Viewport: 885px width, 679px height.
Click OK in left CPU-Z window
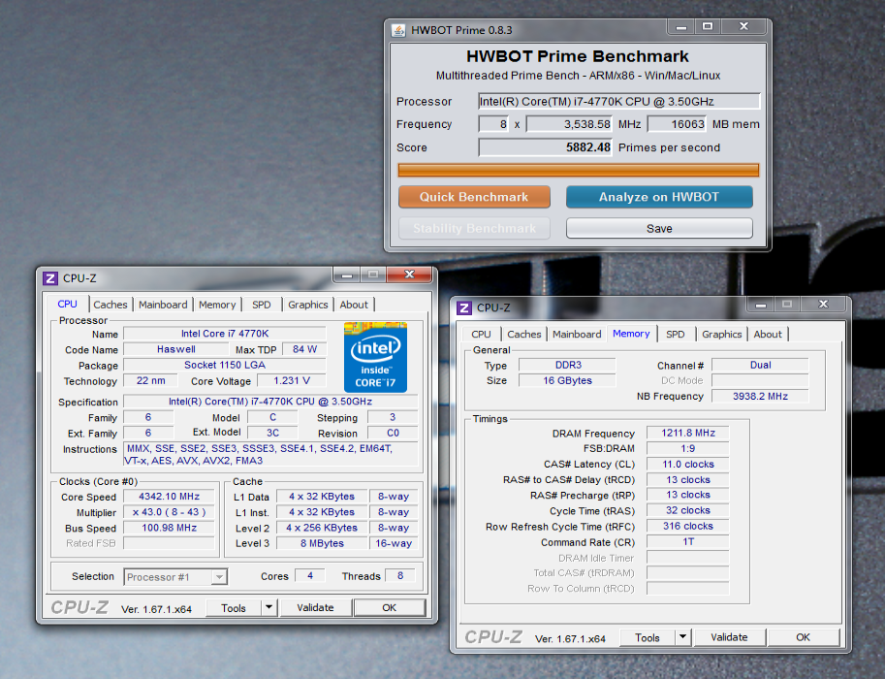pyautogui.click(x=390, y=607)
